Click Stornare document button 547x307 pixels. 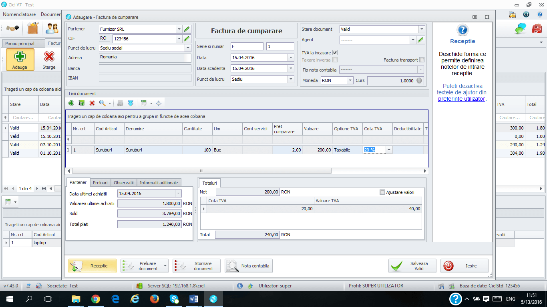(197, 266)
